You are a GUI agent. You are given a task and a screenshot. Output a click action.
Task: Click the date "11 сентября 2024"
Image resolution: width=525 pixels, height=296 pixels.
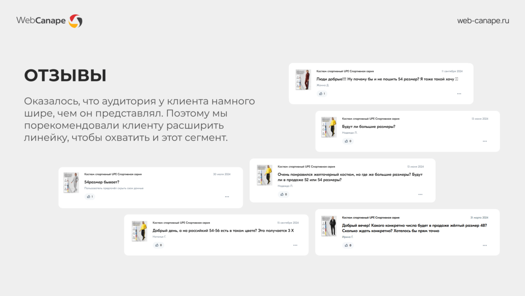pos(452,72)
